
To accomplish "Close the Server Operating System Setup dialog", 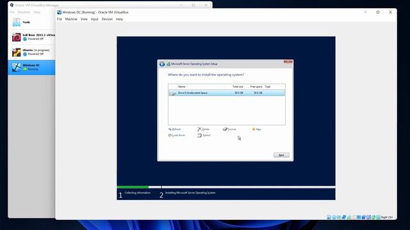I will pyautogui.click(x=288, y=61).
